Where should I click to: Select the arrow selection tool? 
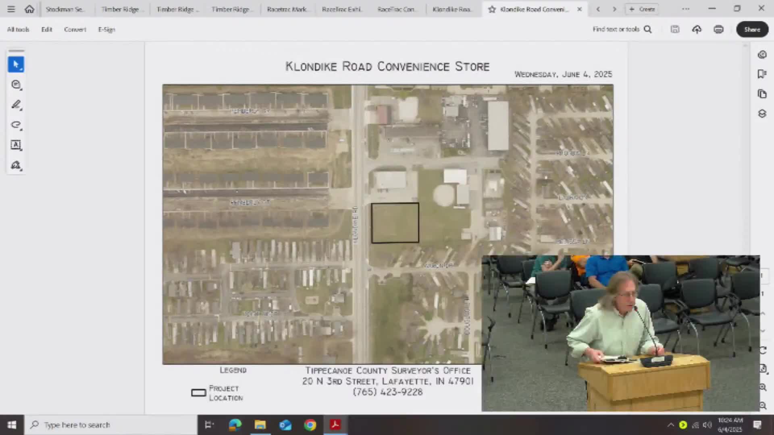[x=16, y=64]
